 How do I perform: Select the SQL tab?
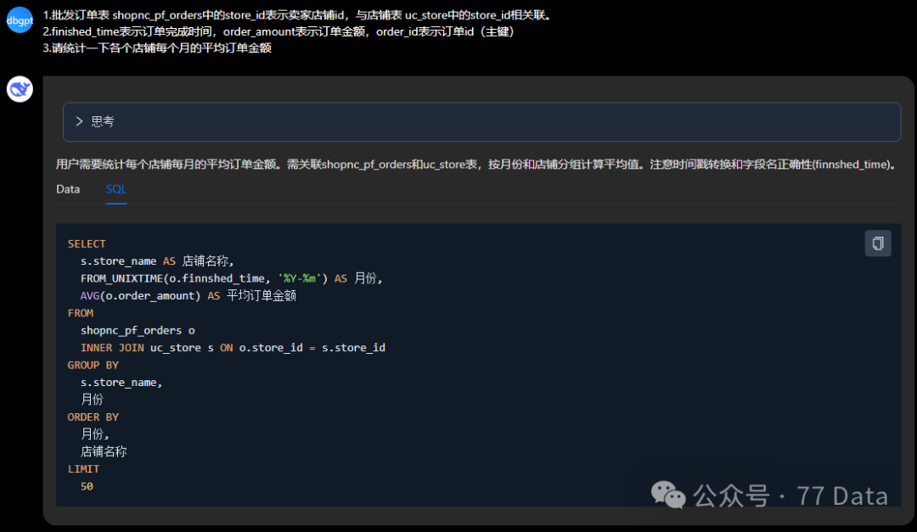click(x=115, y=189)
